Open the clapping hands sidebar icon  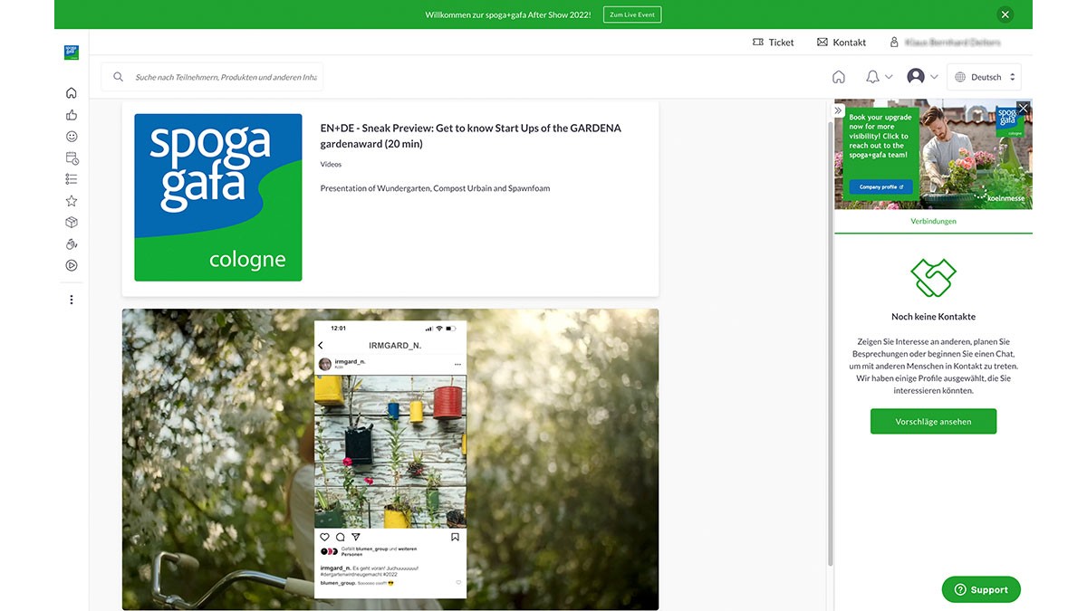72,243
